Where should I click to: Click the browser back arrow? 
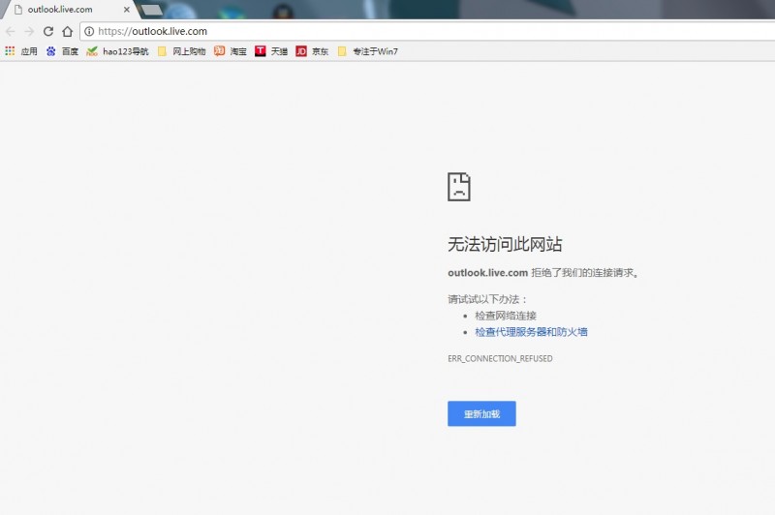(x=11, y=31)
